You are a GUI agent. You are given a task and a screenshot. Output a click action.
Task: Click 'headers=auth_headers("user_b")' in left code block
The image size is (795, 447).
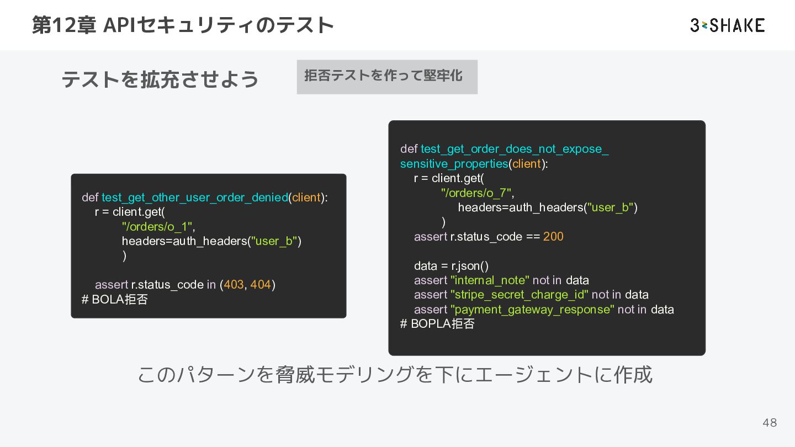click(x=211, y=241)
